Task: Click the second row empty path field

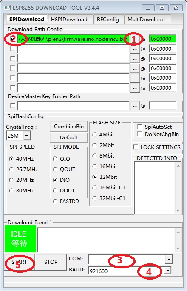Action: (74, 49)
